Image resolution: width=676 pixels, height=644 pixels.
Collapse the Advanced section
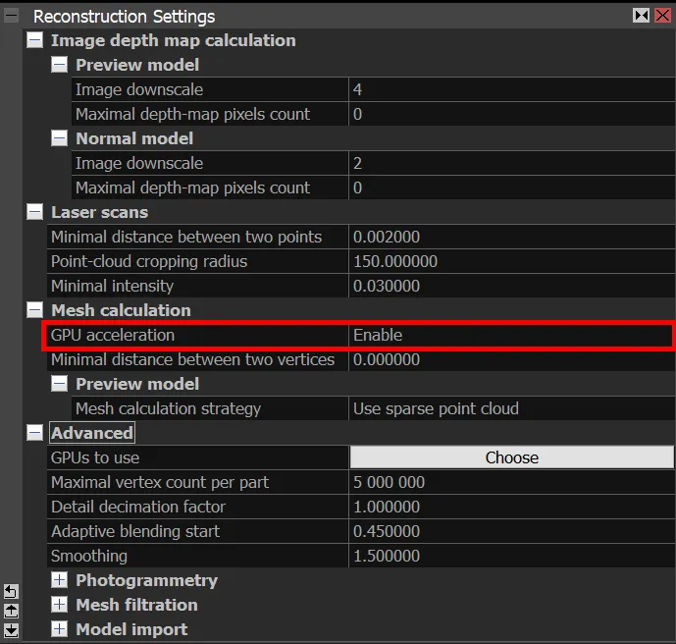click(34, 433)
